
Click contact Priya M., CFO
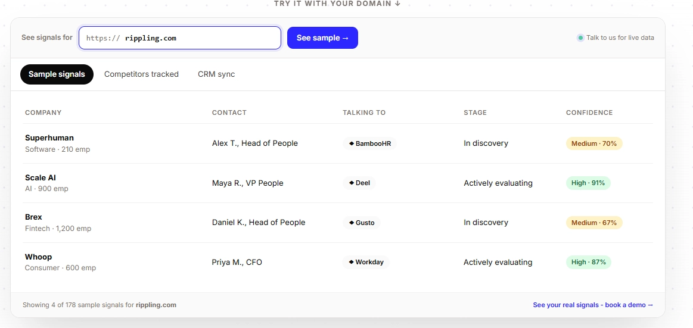pyautogui.click(x=237, y=263)
